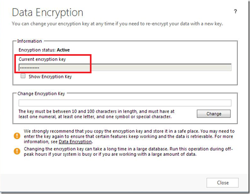Click the off-peak hours warning message
The image size is (250, 194).
click(129, 151)
